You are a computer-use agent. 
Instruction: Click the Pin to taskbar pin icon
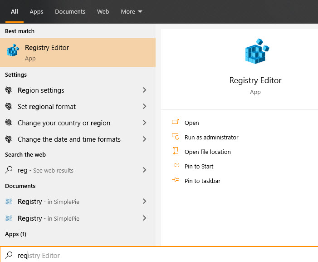tap(176, 180)
